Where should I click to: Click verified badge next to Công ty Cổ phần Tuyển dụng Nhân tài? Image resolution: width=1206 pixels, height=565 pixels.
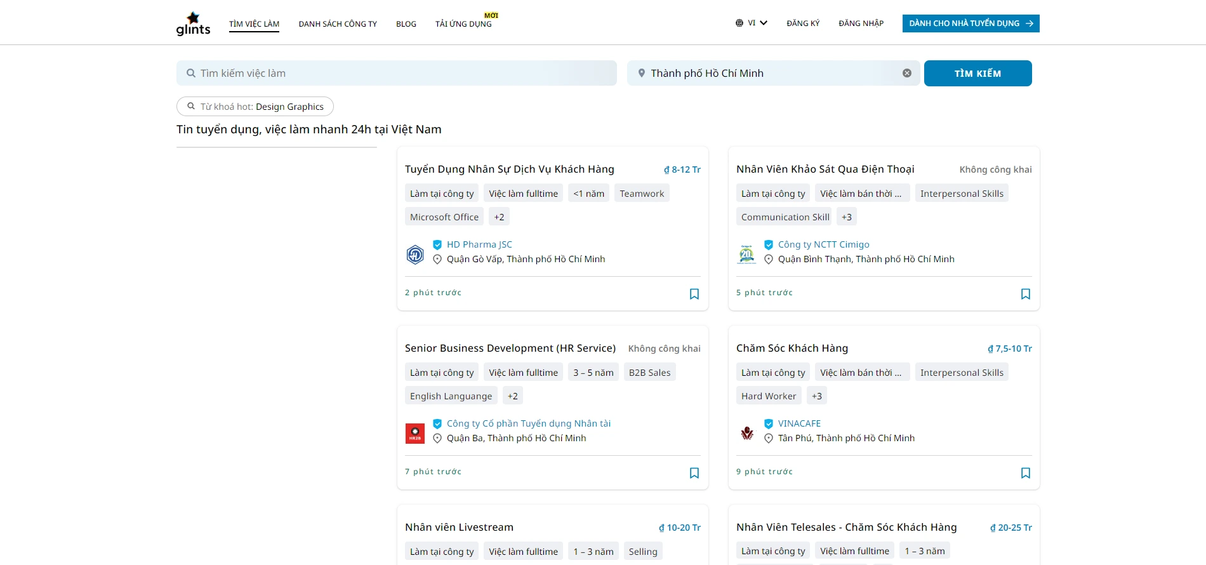pos(437,423)
